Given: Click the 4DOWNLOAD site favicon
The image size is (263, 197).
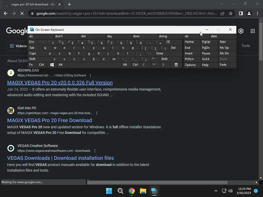Looking at the screenshot, I should click(x=11, y=73).
